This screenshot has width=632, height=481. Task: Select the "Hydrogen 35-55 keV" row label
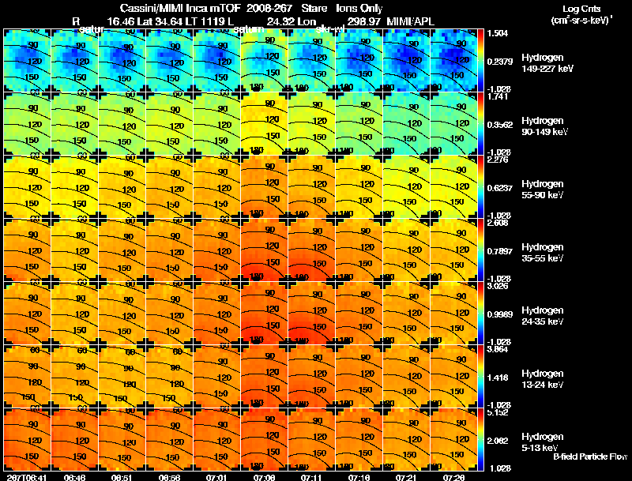tap(543, 253)
